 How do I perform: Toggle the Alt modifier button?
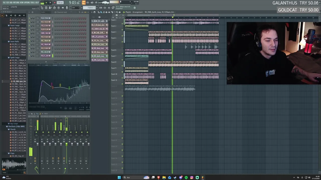click(x=109, y=8)
